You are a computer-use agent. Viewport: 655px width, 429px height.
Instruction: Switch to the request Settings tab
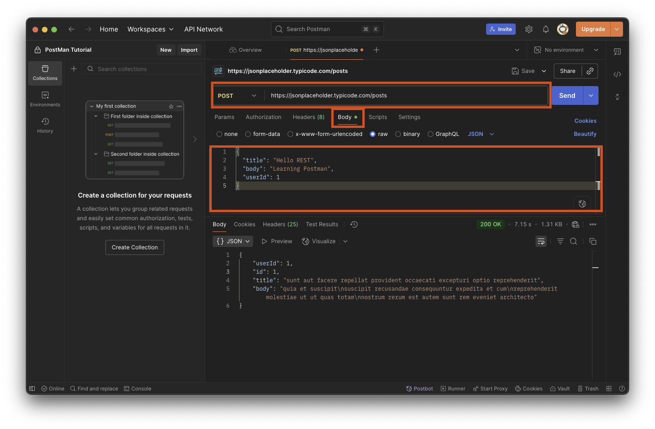409,117
